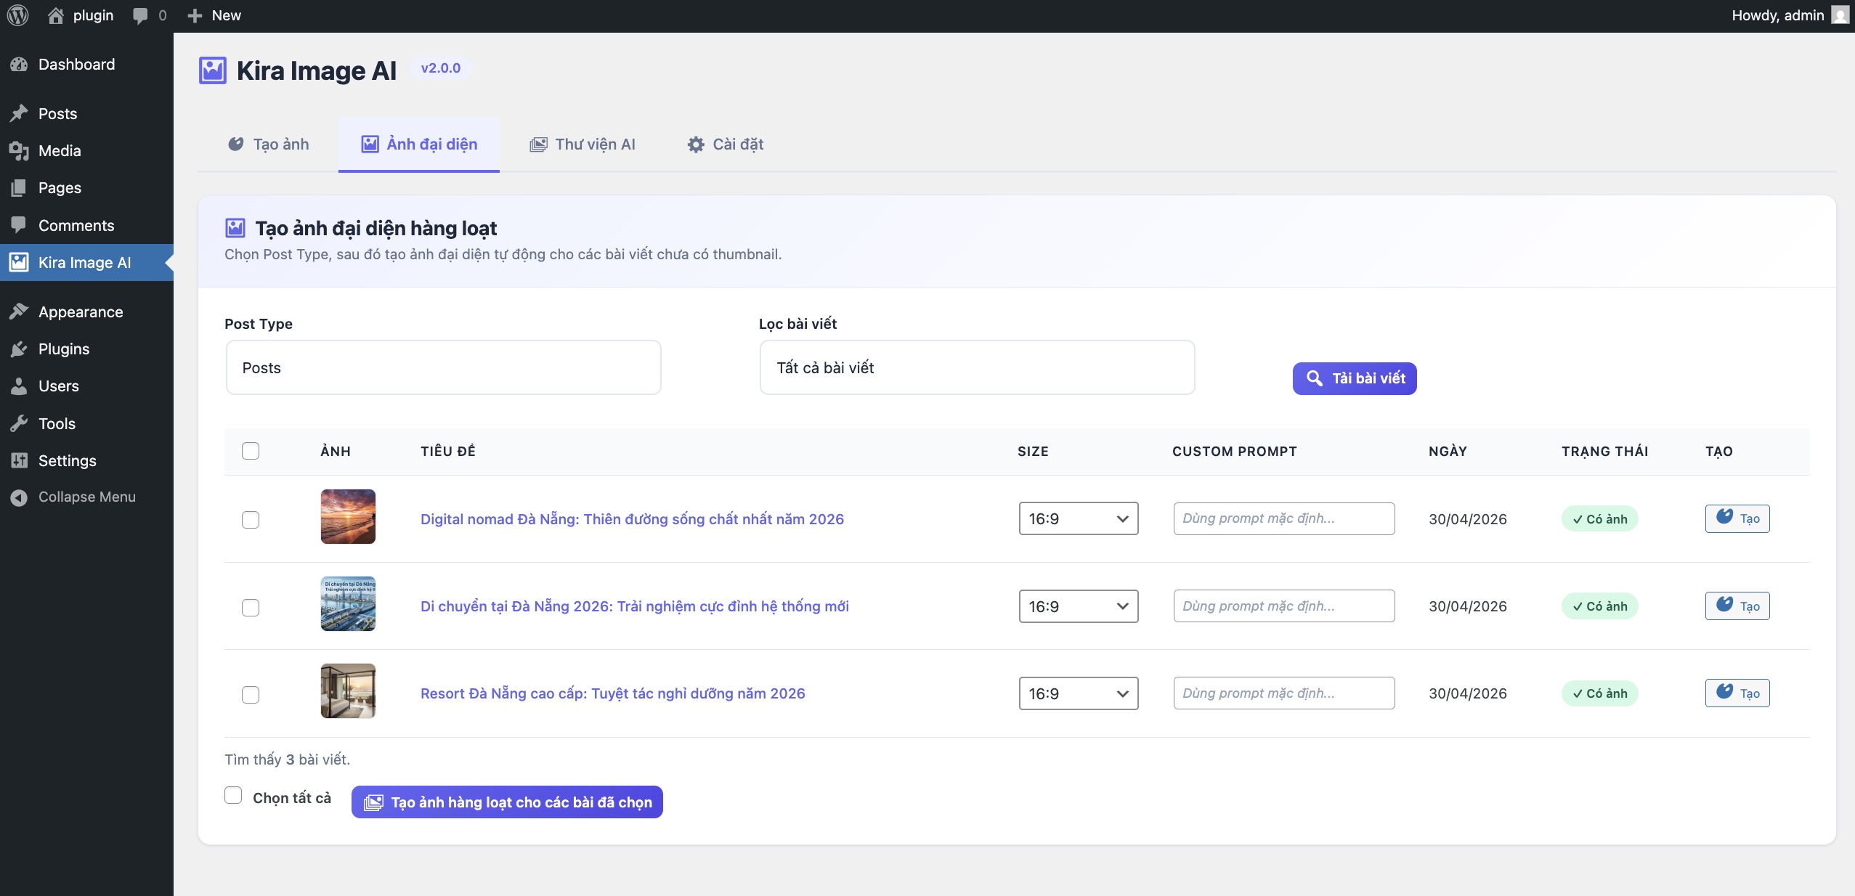The height and width of the screenshot is (896, 1855).
Task: Click the Collapse Menu arrow icon
Action: [19, 497]
